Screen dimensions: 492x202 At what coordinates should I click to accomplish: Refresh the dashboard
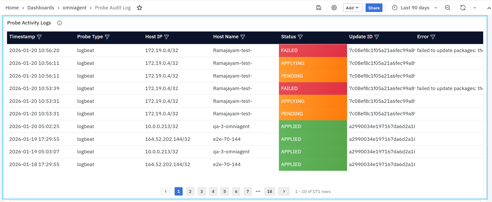[463, 8]
